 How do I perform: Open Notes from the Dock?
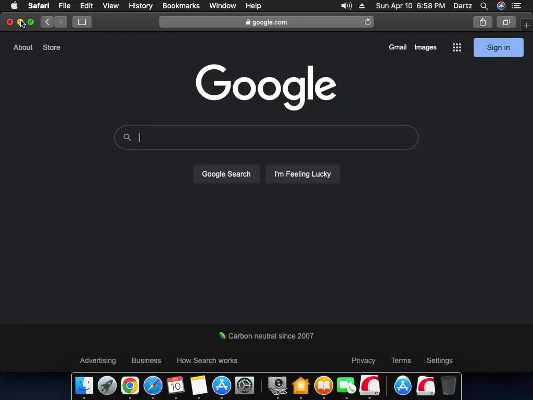coord(198,386)
